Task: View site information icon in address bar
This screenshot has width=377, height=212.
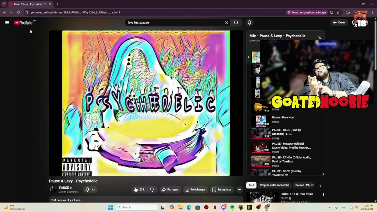Action: tap(27, 12)
